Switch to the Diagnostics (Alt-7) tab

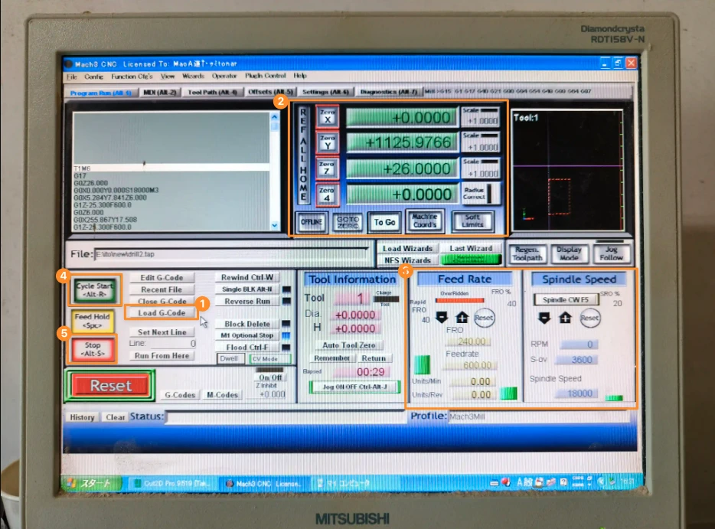[389, 92]
